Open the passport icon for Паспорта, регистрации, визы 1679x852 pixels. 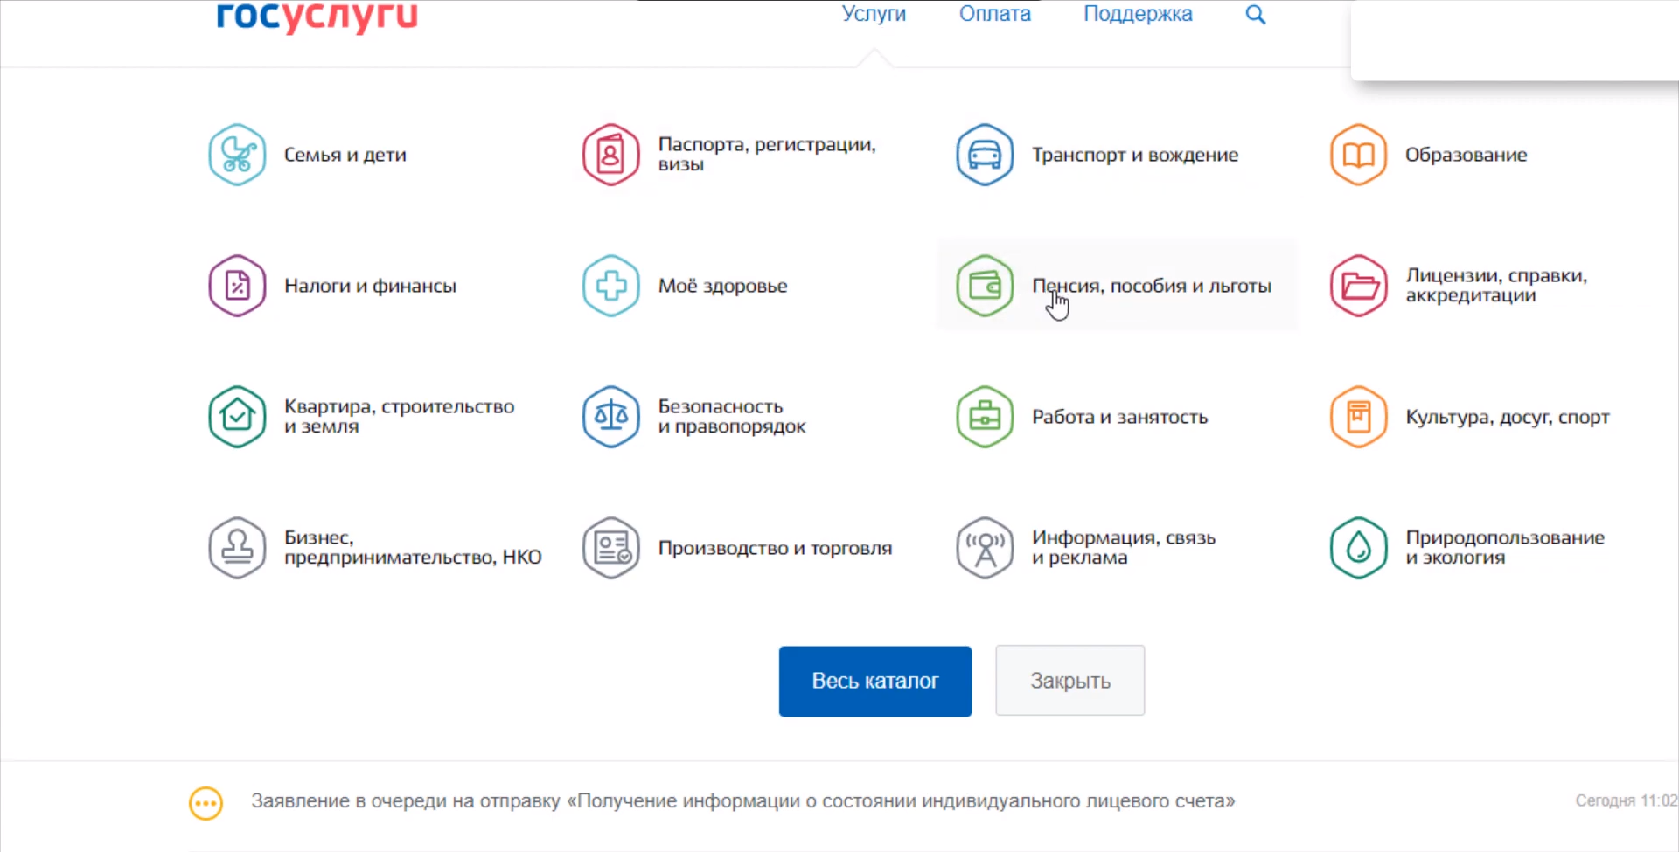pyautogui.click(x=610, y=156)
